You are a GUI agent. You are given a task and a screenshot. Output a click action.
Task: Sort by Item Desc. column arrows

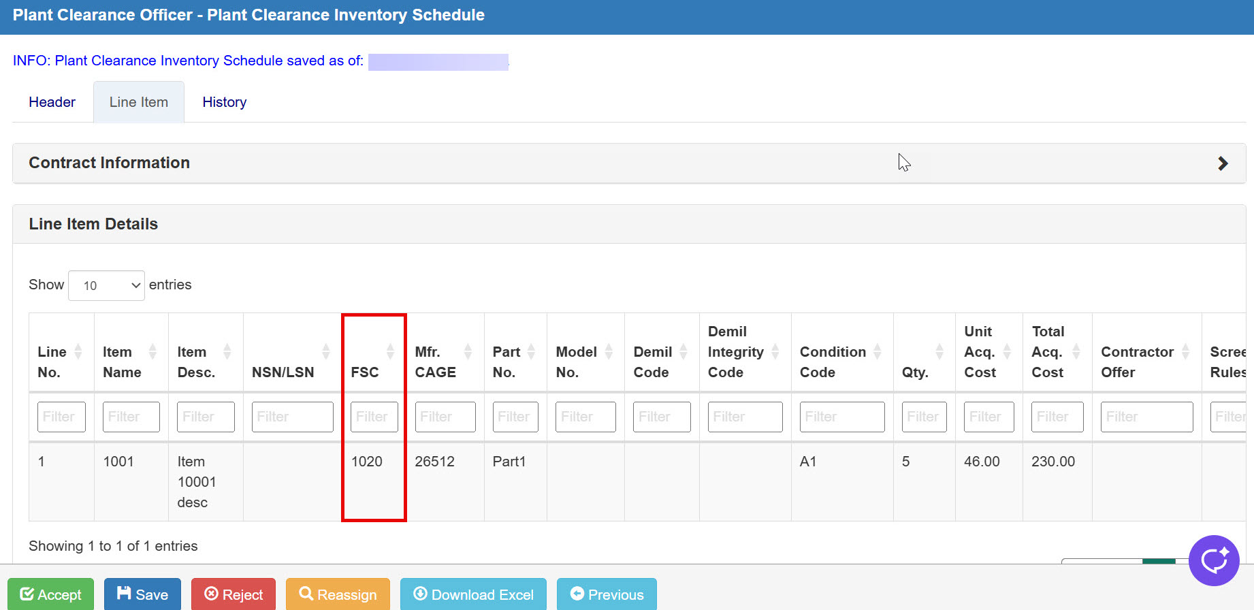[227, 351]
